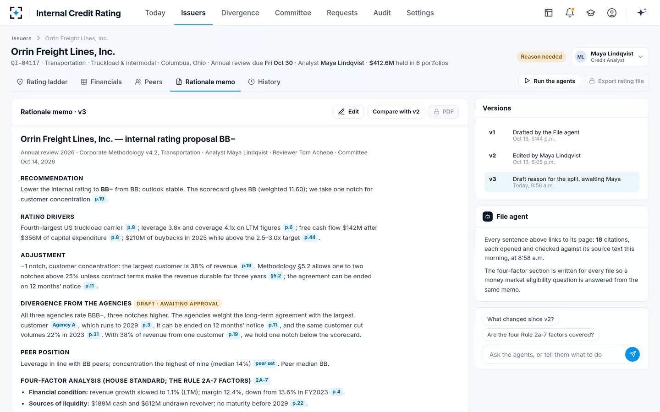View the History tab

264,82
